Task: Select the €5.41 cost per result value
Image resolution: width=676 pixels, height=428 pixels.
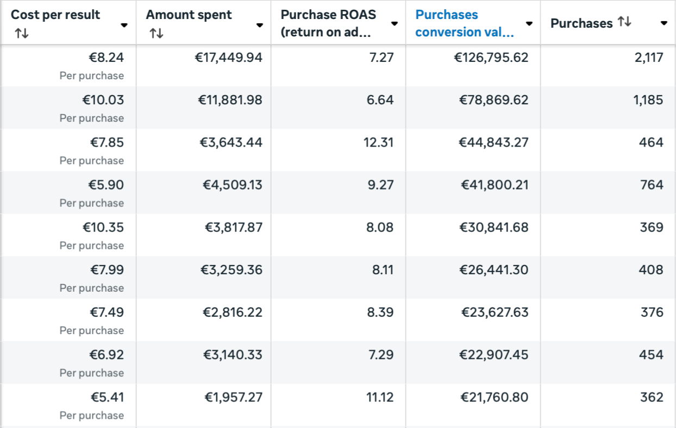Action: 107,397
